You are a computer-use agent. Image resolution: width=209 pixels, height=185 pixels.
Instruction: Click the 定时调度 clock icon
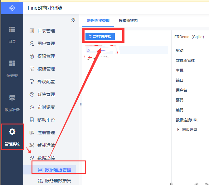(x=32, y=107)
